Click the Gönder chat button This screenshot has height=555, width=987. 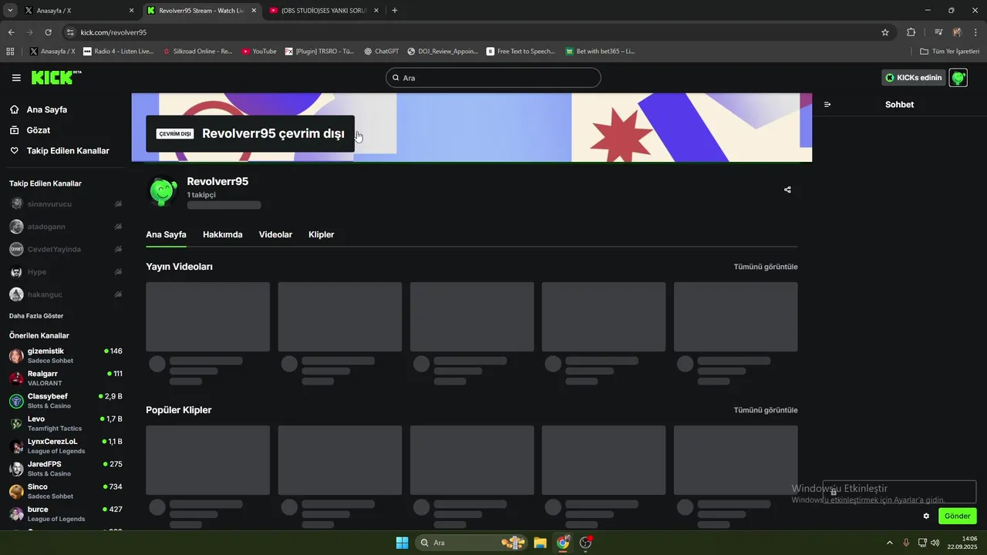click(x=958, y=516)
